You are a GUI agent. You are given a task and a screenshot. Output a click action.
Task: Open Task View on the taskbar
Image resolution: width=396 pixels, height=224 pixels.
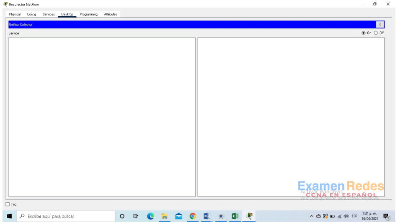click(135, 216)
